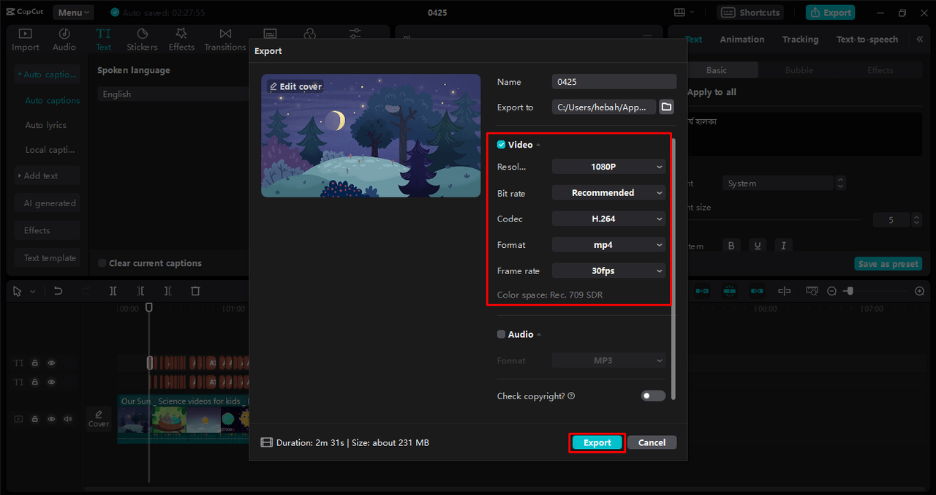The width and height of the screenshot is (936, 495).
Task: Open the Import media panel
Action: 25,39
